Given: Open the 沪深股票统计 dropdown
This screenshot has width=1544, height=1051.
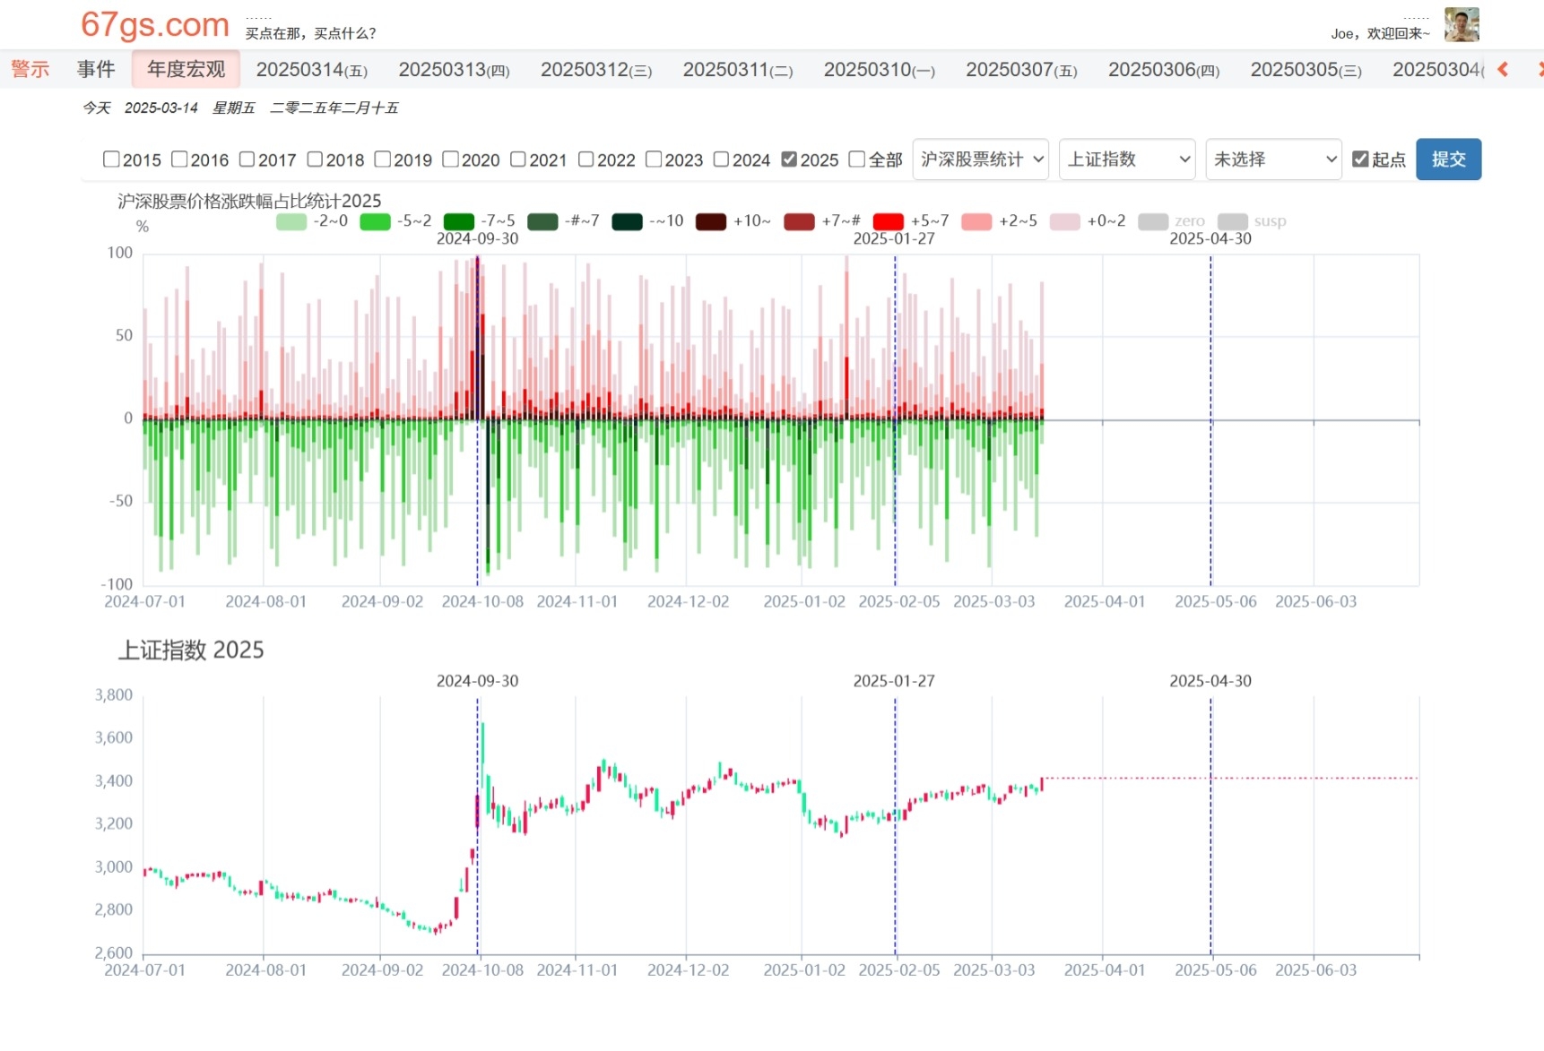Looking at the screenshot, I should (x=981, y=159).
